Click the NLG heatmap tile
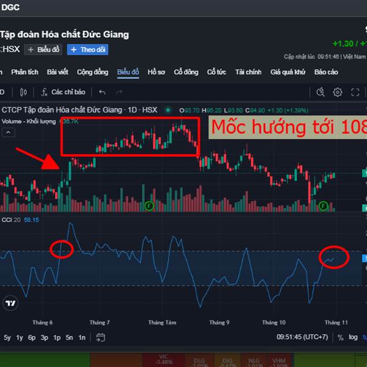 coord(254,361)
